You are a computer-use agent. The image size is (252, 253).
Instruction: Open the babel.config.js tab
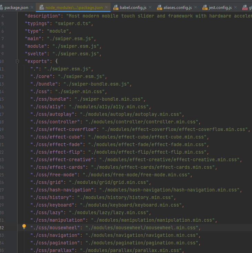[133, 8]
